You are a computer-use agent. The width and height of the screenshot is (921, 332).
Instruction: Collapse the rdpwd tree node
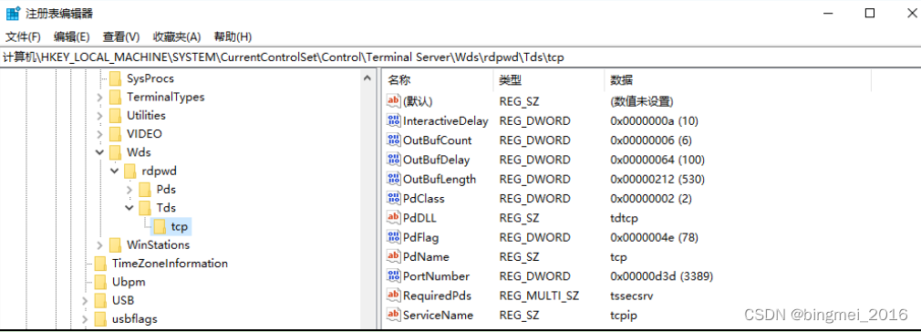pos(115,171)
